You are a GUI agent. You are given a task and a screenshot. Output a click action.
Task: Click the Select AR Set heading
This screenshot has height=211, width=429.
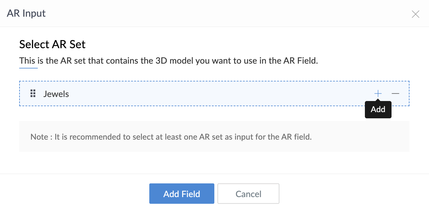pos(52,44)
